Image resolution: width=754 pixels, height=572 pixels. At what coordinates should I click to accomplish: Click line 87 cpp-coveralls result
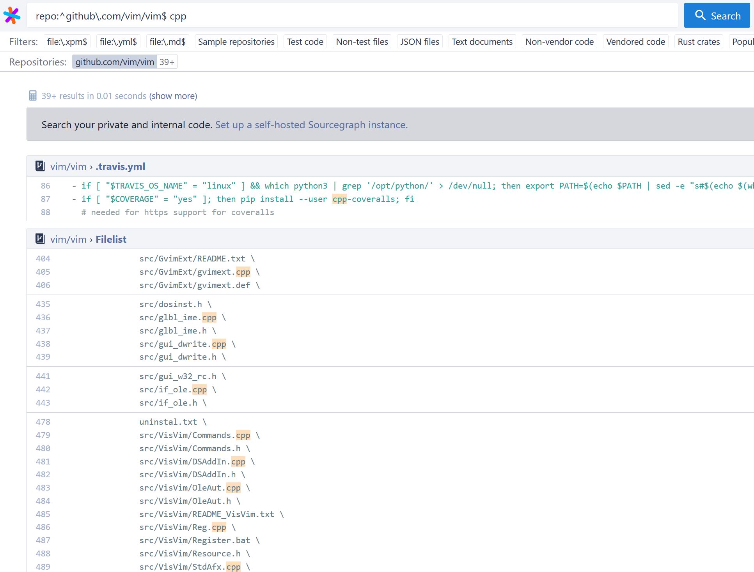point(390,199)
